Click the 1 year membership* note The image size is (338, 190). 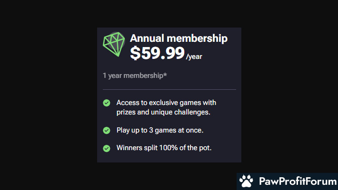click(135, 76)
